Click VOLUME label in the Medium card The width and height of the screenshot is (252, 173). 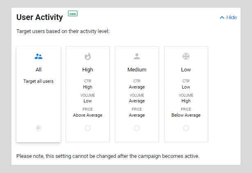tap(137, 95)
